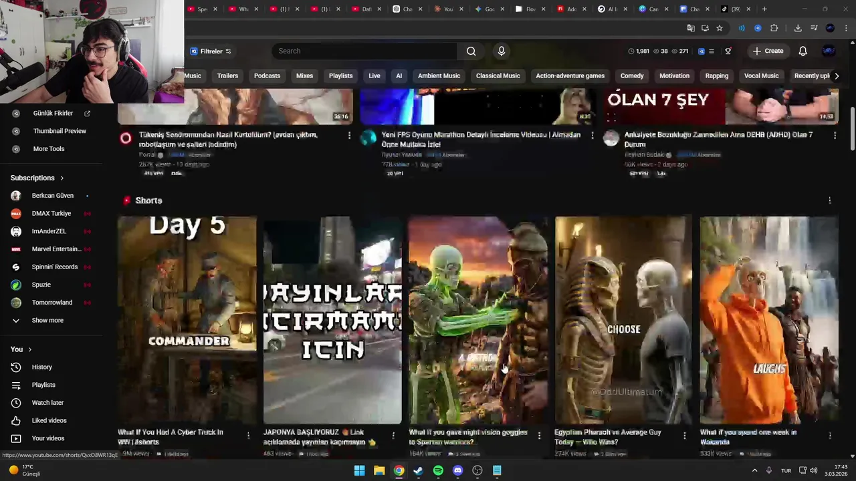
Task: Select the Ambient Music chip
Action: point(439,75)
